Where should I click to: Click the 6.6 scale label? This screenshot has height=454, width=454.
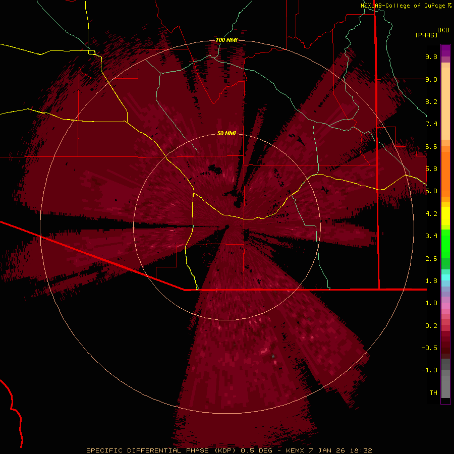tap(431, 146)
